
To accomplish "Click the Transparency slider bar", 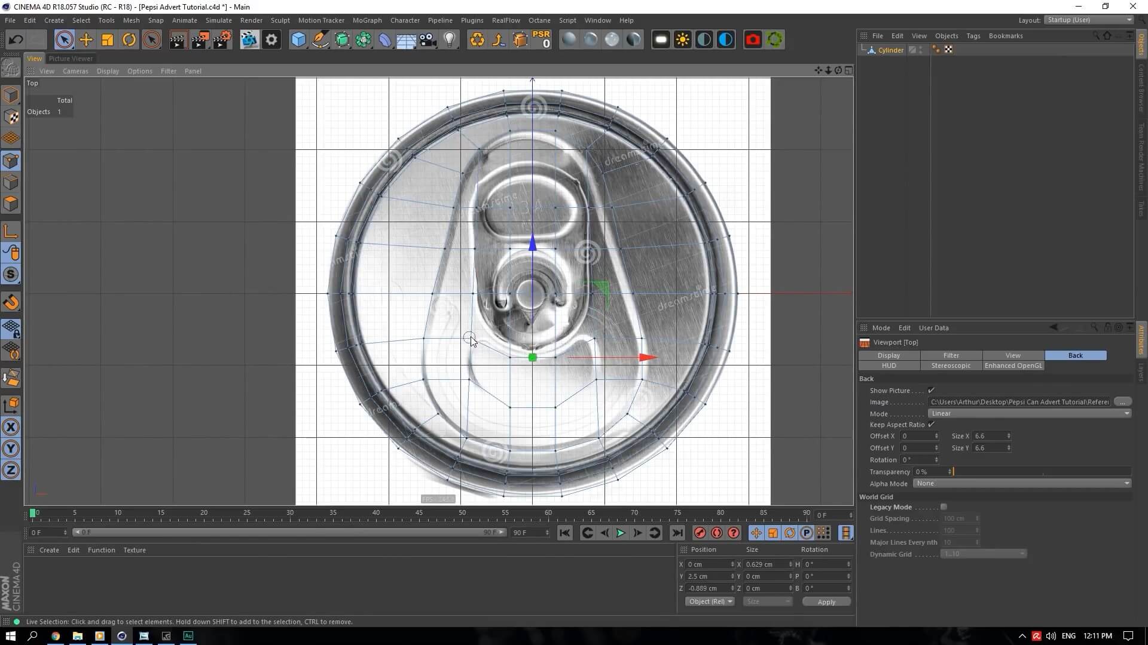I will click(1042, 472).
